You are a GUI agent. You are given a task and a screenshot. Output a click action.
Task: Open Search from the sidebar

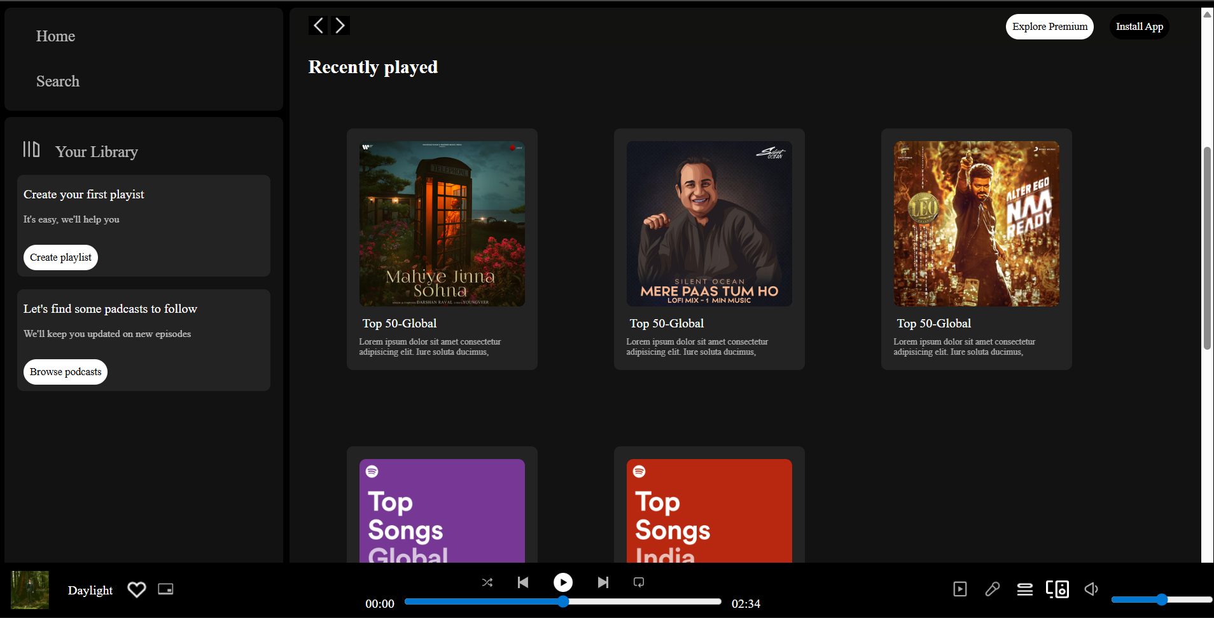(x=57, y=81)
